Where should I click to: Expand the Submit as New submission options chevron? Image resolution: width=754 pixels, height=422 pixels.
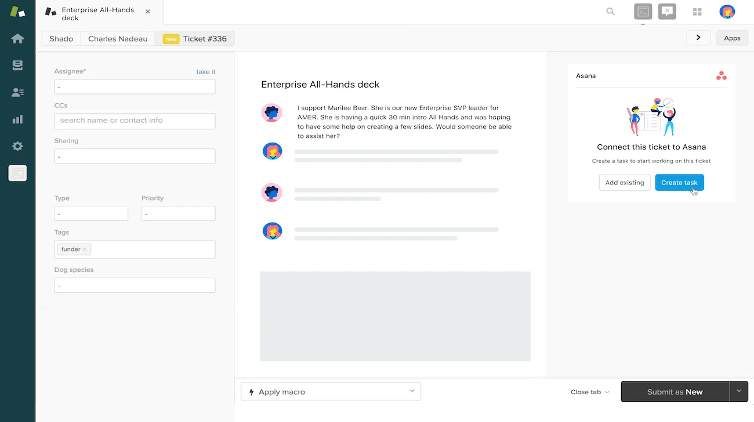(x=739, y=391)
